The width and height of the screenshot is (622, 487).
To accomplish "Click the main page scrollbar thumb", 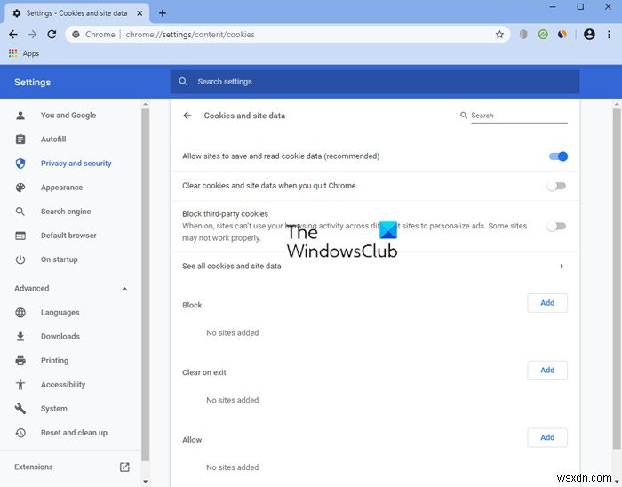I will point(617,280).
